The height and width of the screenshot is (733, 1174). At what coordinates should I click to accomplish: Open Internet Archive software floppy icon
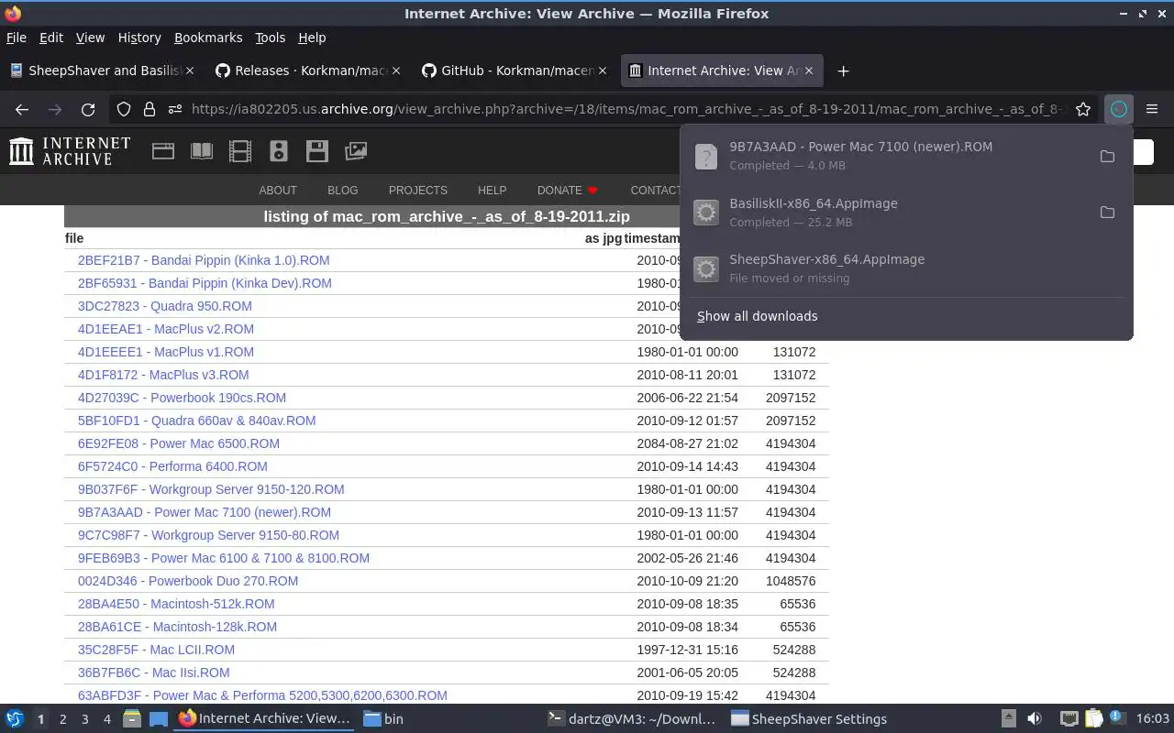point(317,151)
